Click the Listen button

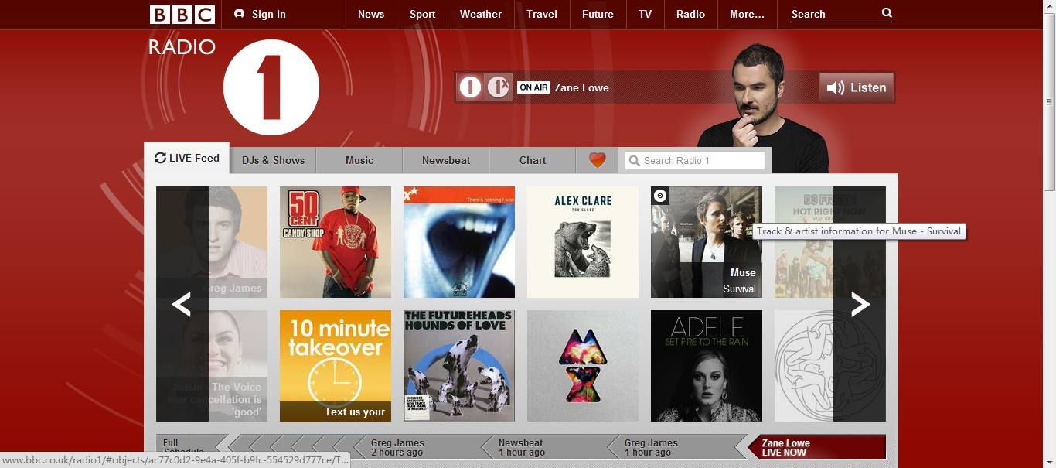(x=857, y=87)
